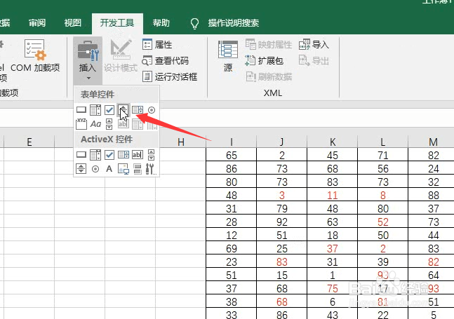The height and width of the screenshot is (319, 454).
Task: Open the 插入 controls dropdown
Action: [x=88, y=60]
